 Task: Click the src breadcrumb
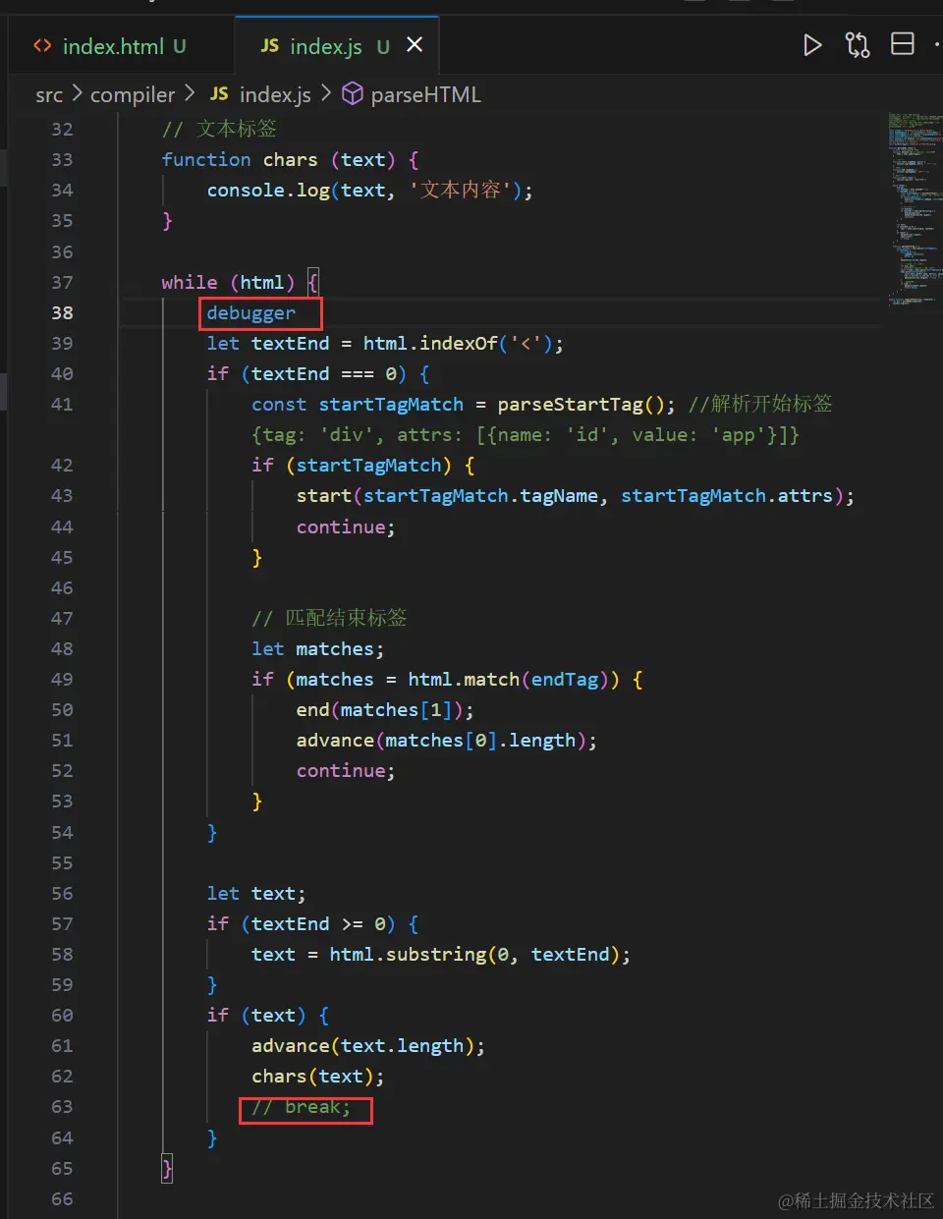coord(49,95)
